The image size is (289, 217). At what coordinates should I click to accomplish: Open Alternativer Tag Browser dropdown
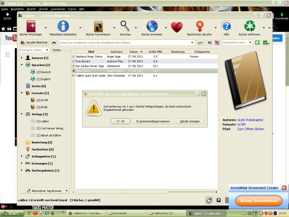(x=44, y=191)
